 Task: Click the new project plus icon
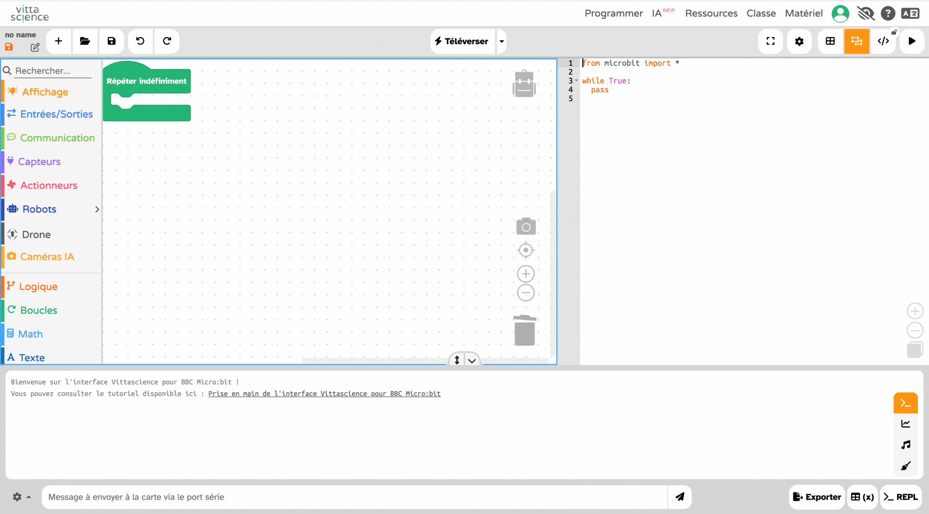(x=58, y=41)
